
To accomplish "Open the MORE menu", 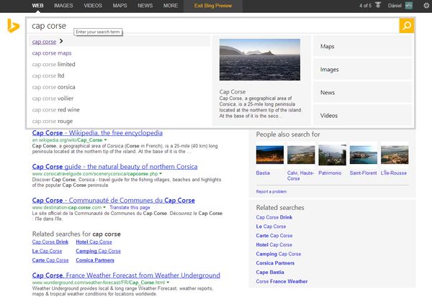I will (171, 6).
